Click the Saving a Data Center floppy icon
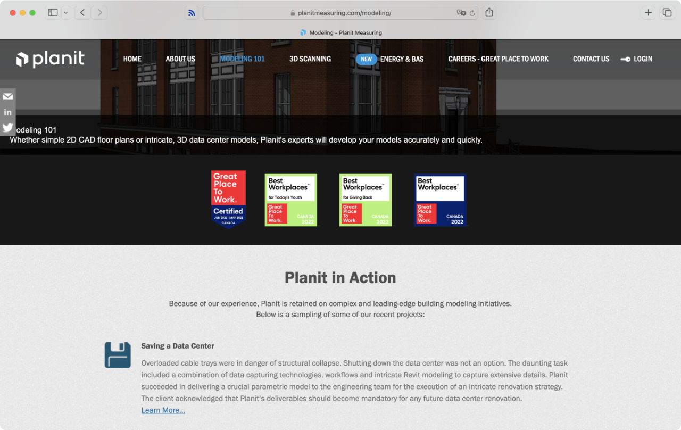 (x=118, y=355)
